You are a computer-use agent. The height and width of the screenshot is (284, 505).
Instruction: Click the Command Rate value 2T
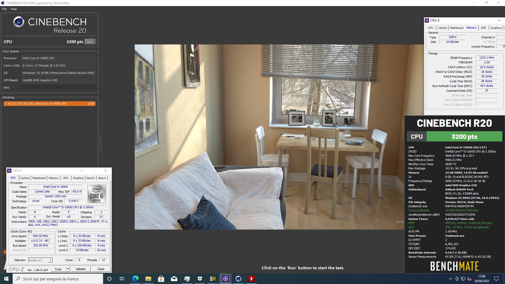[487, 90]
